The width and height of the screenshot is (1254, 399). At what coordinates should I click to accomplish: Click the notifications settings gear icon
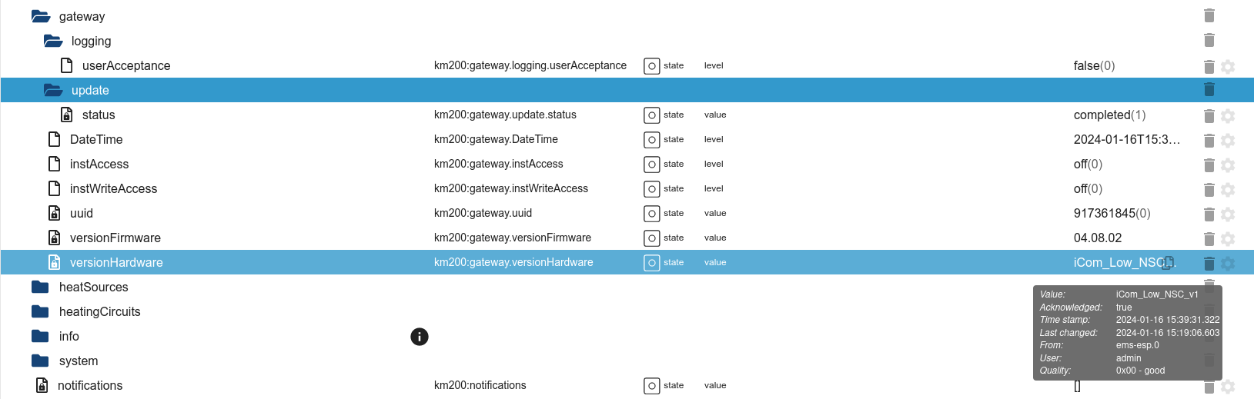pyautogui.click(x=1228, y=387)
